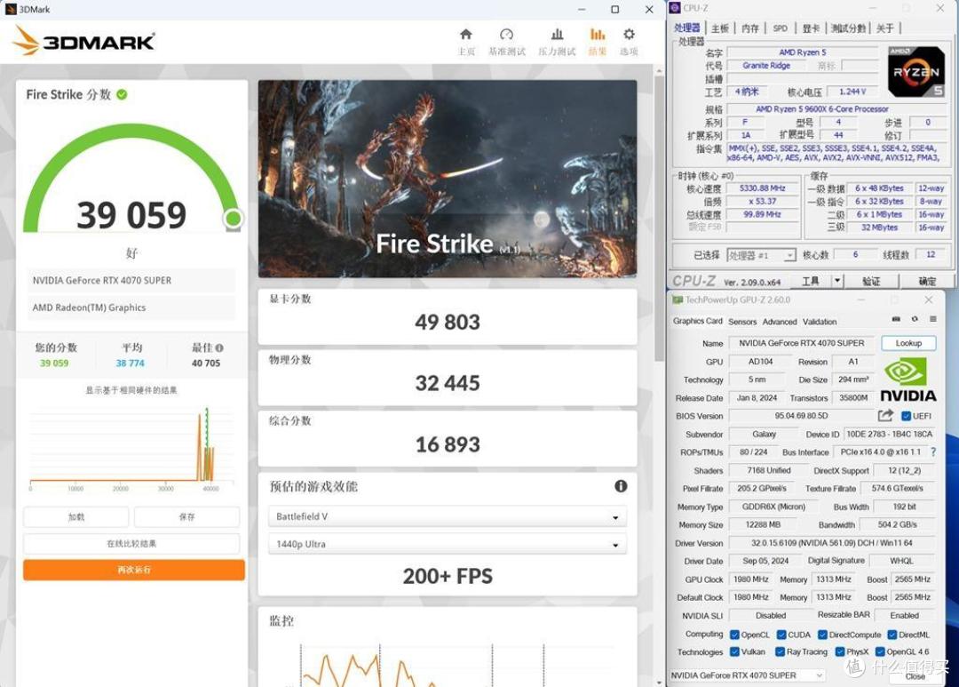The image size is (959, 687).
Task: Switch to the GPU-Z Validation tab
Action: pos(820,322)
